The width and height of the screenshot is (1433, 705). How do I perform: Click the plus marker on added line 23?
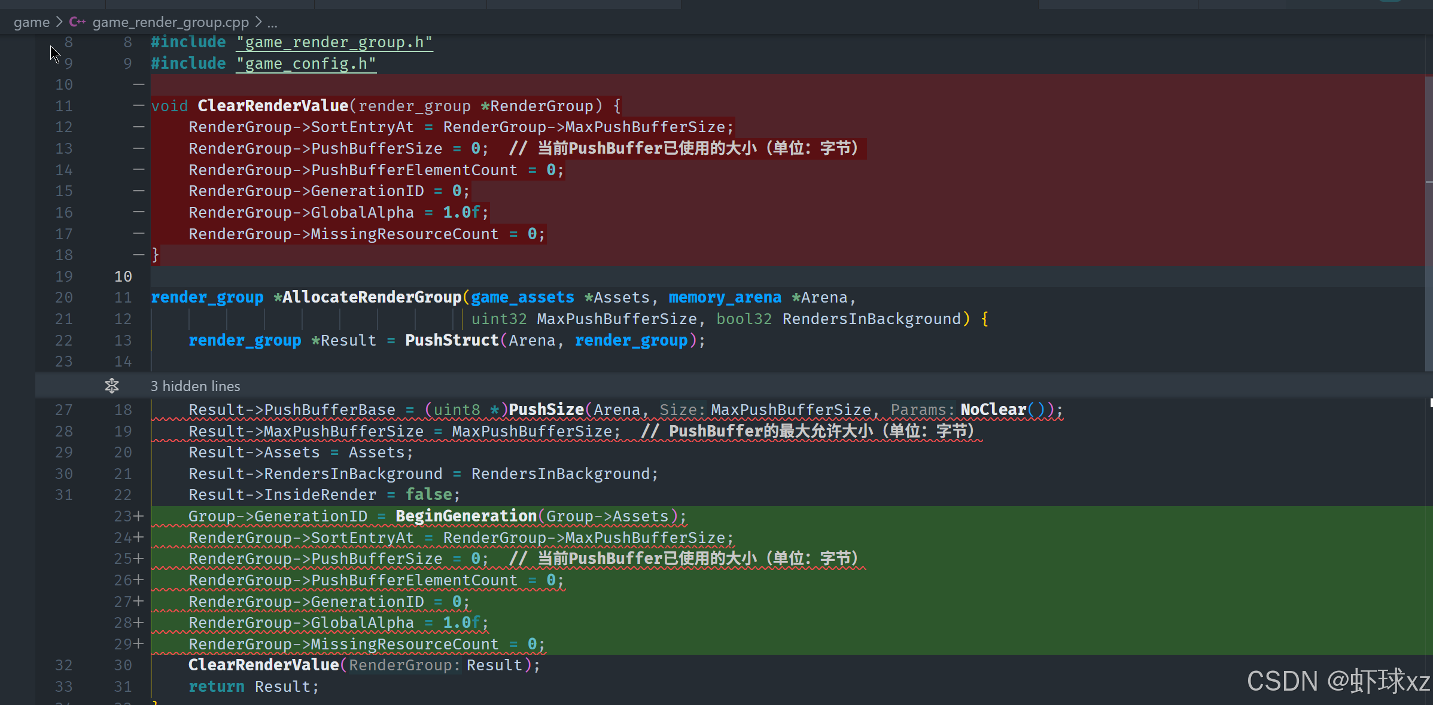tap(139, 516)
